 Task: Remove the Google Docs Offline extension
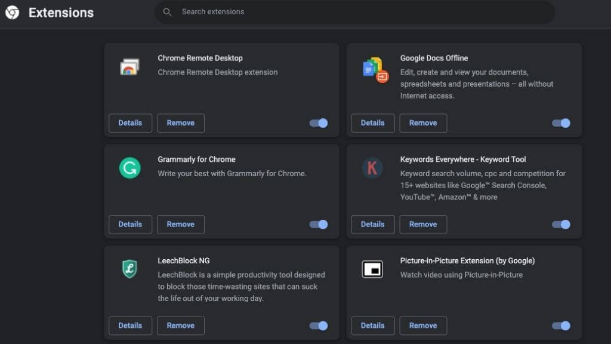pos(422,123)
